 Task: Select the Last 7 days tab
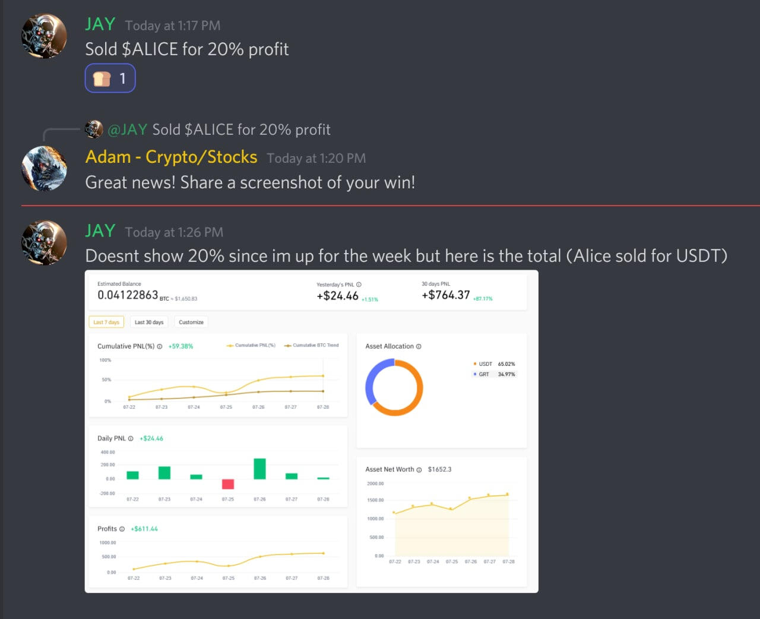[106, 322]
